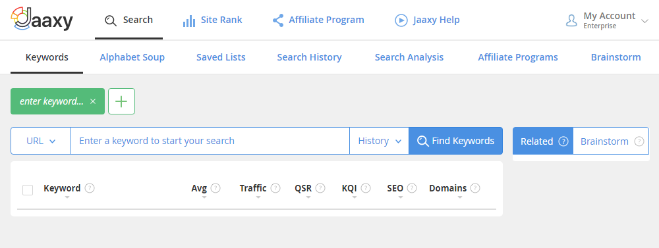The width and height of the screenshot is (659, 248).
Task: Click the help icon on Brainstorm side tab
Action: (x=639, y=141)
